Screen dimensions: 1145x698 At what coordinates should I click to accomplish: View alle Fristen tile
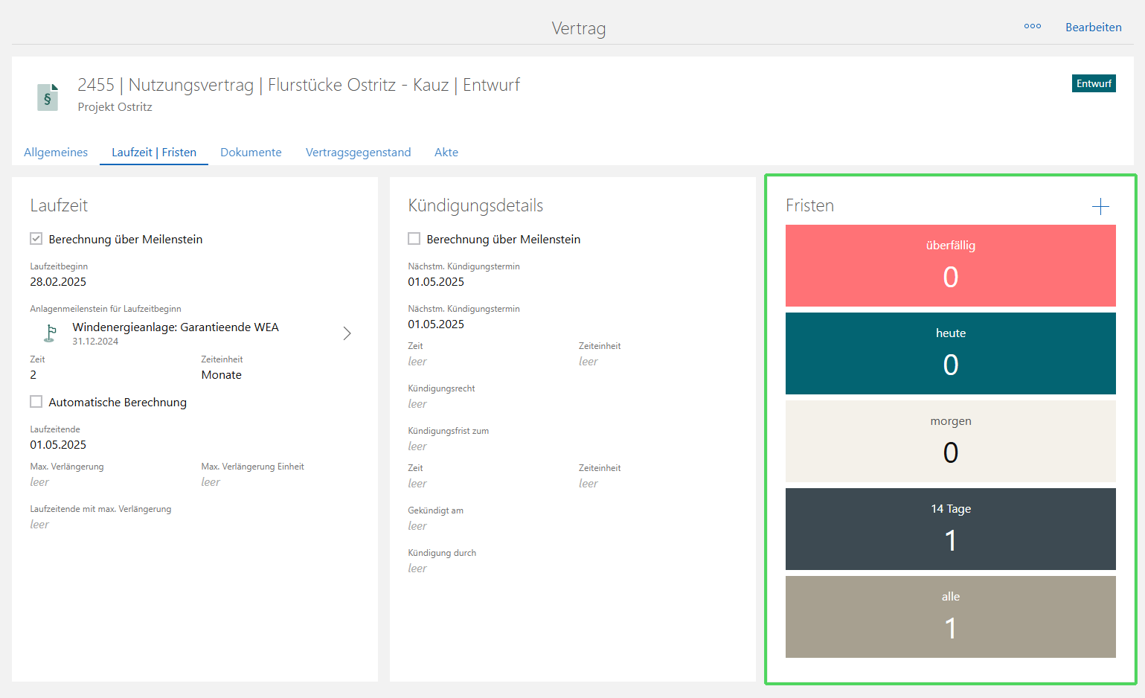point(950,617)
